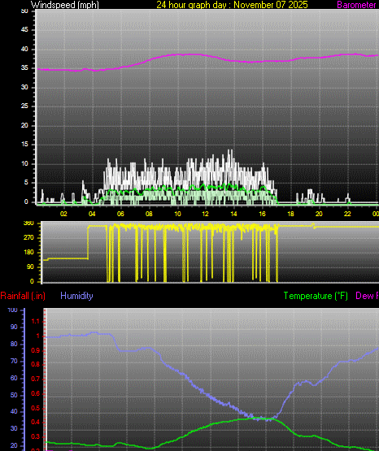
Task: Select the 25 label on windspeed axis
Action: 24,106
